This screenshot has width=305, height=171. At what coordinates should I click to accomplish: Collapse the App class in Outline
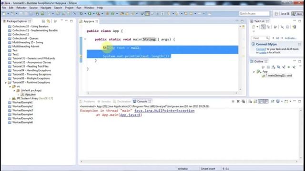254,72
